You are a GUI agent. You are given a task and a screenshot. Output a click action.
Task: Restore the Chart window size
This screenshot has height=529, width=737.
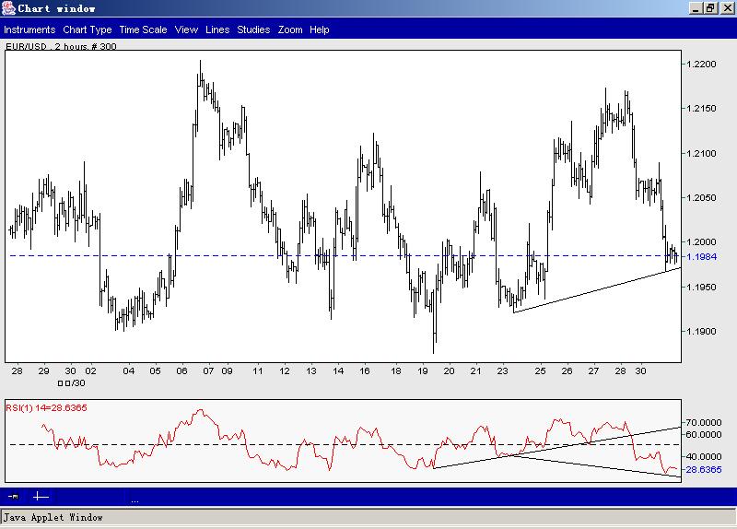pos(710,8)
